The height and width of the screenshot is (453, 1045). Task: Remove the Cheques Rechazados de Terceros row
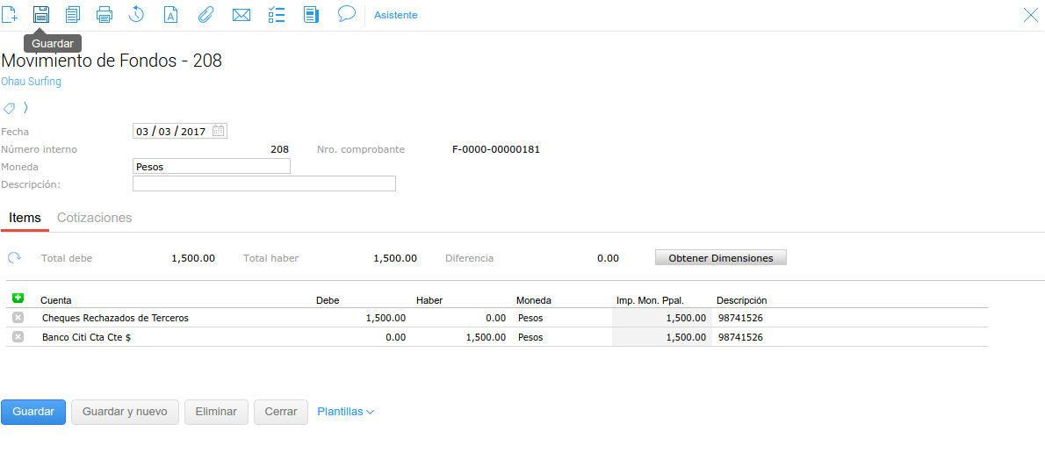pos(18,318)
